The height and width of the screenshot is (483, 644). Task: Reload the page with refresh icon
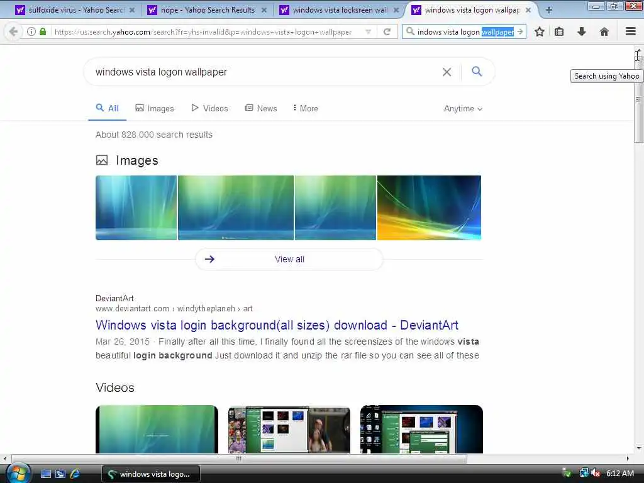(387, 31)
